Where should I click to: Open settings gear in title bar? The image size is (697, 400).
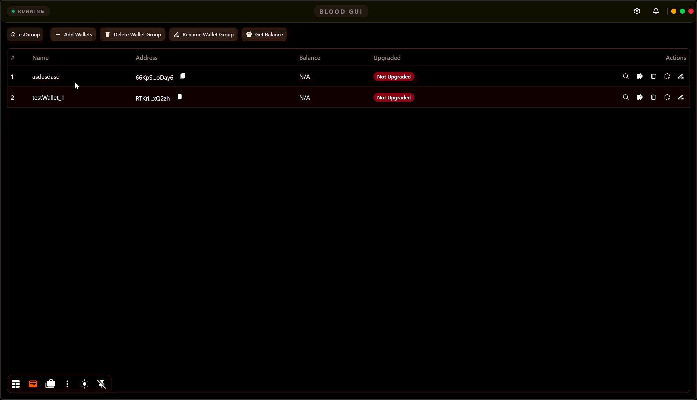637,11
